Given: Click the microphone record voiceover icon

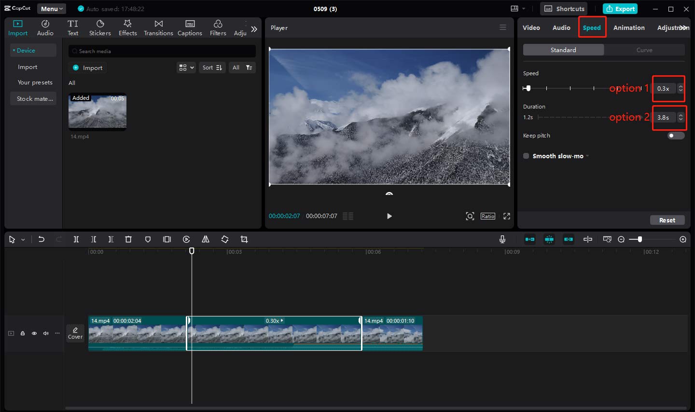Looking at the screenshot, I should (x=502, y=239).
